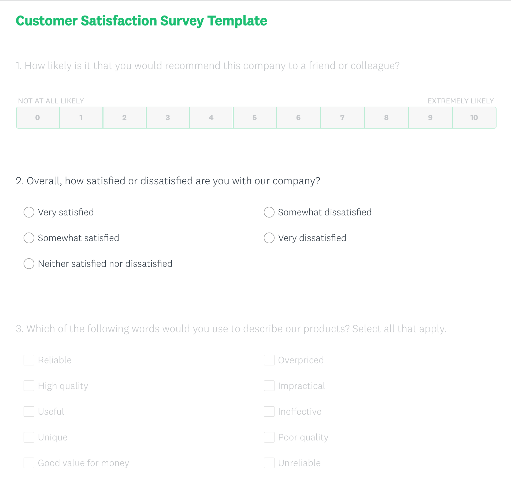The image size is (511, 494).
Task: Select 'Somewhat dissatisfied' radio button
Action: coord(269,212)
